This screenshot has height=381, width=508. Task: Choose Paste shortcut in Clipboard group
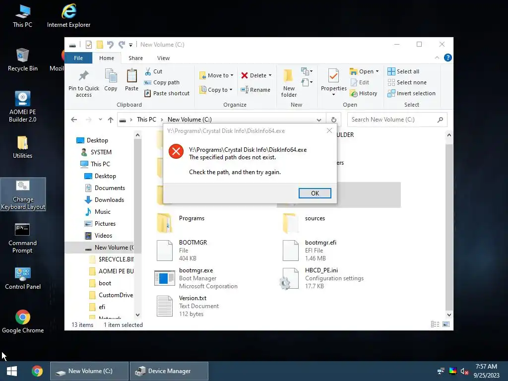(x=167, y=93)
